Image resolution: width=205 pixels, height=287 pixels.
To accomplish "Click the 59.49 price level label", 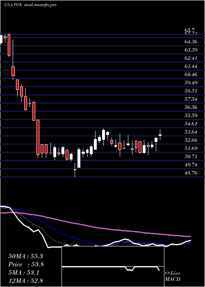I will (x=191, y=82).
